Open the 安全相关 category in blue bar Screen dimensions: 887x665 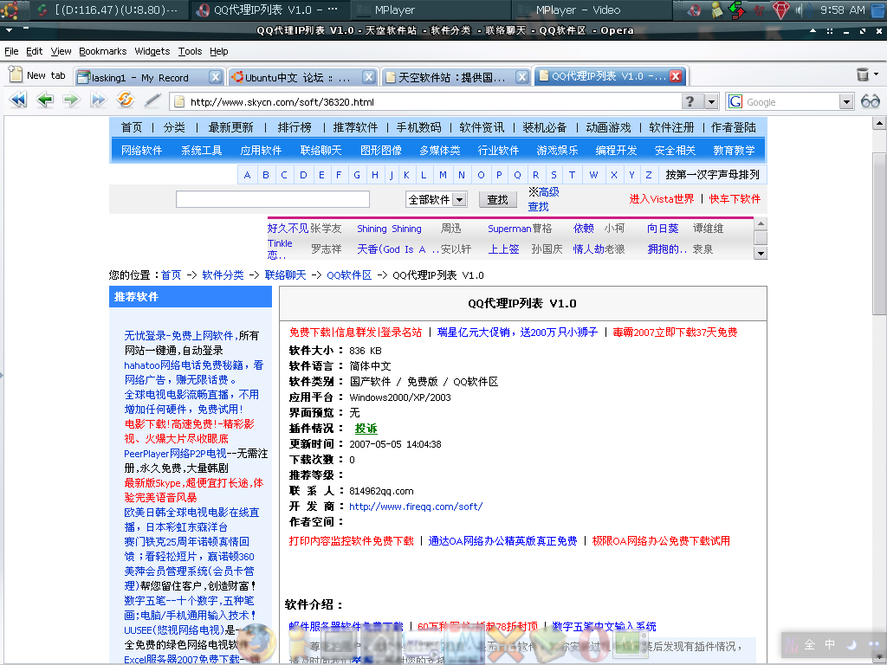pyautogui.click(x=675, y=151)
